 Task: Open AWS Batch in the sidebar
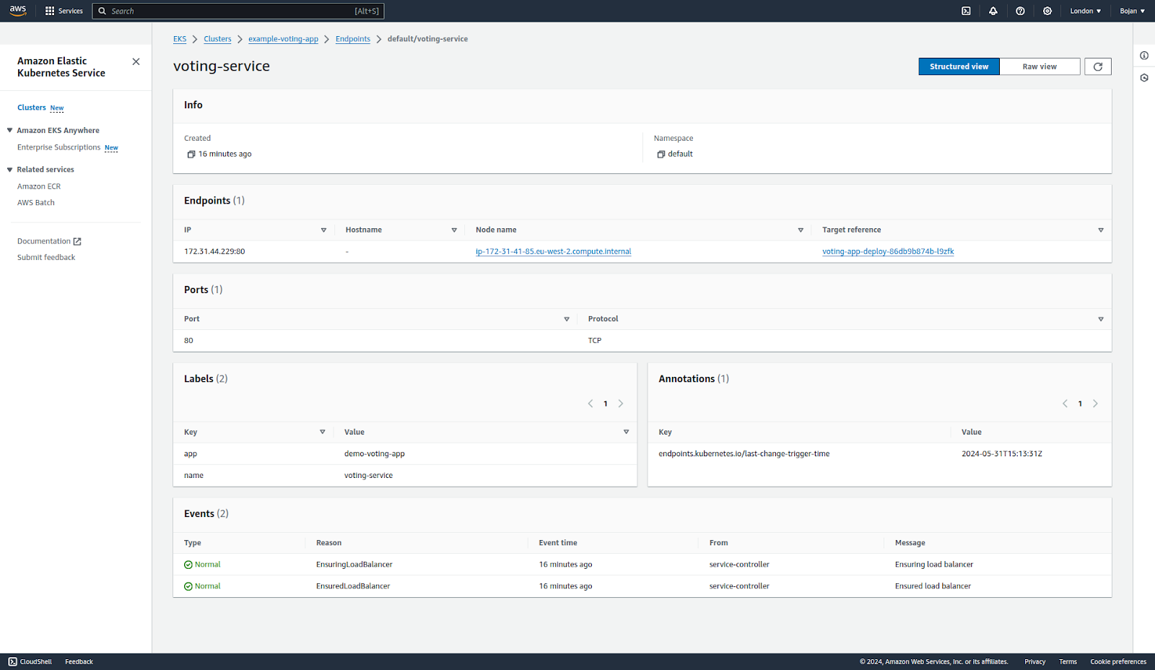36,203
